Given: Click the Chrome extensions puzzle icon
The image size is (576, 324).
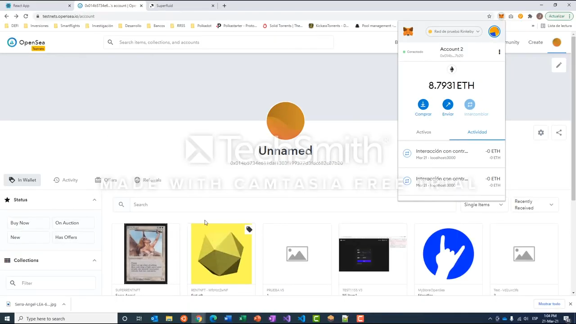Looking at the screenshot, I should [530, 16].
